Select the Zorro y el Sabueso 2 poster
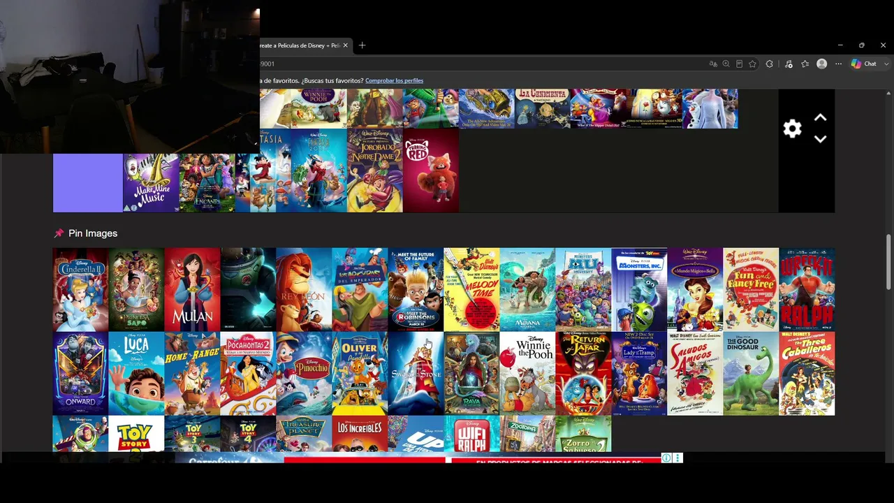 [583, 434]
